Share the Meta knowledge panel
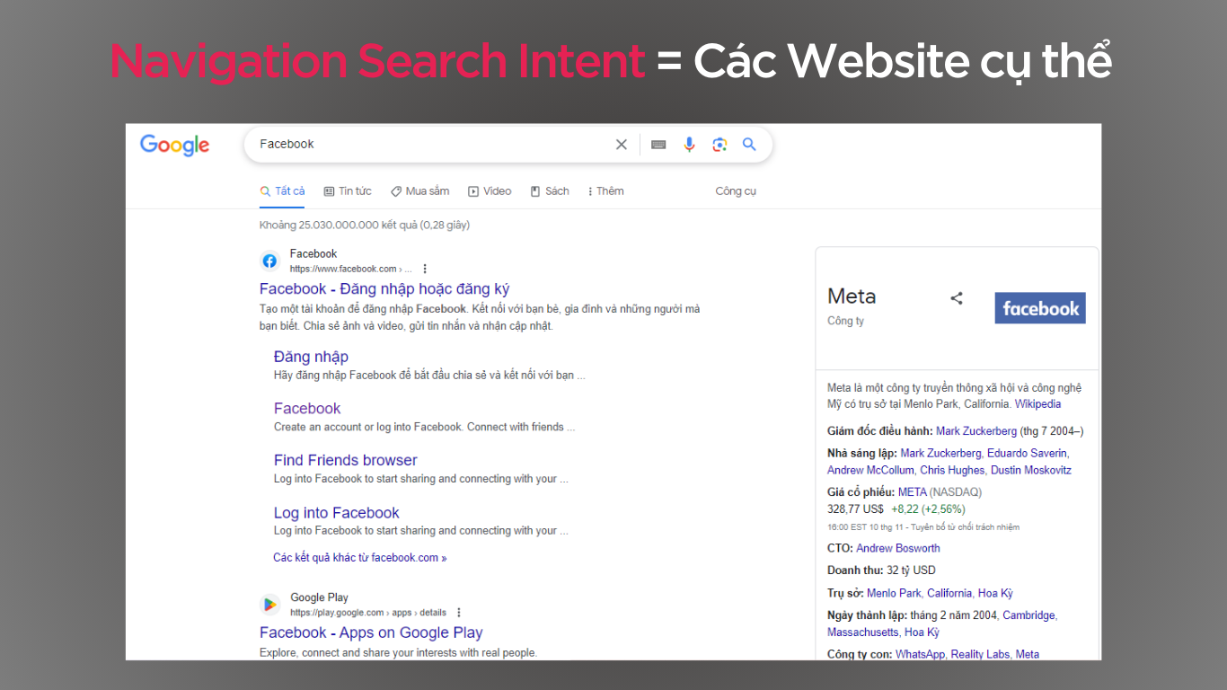The width and height of the screenshot is (1227, 690). tap(957, 298)
